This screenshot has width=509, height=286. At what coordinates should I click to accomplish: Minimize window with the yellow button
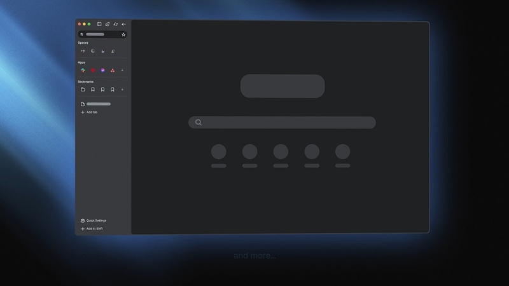click(x=84, y=24)
